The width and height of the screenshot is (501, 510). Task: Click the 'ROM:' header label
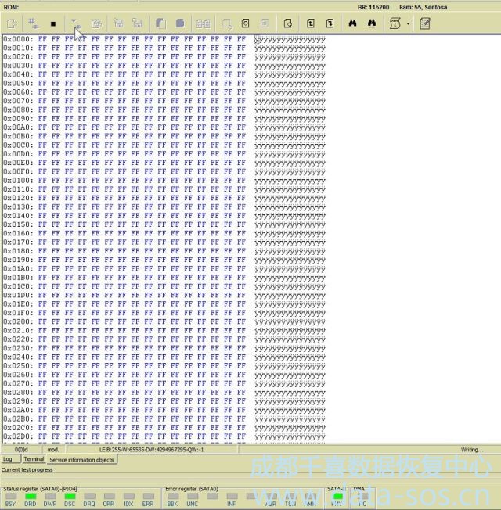(12, 7)
